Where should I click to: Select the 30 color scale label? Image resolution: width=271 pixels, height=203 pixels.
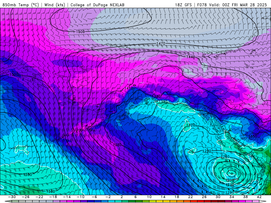218,197
